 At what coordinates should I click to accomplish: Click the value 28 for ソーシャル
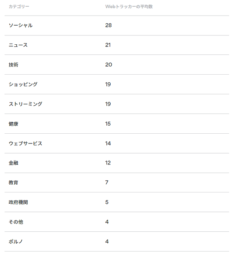click(x=108, y=25)
